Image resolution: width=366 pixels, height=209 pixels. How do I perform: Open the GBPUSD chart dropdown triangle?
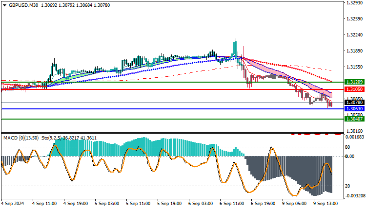[5, 5]
